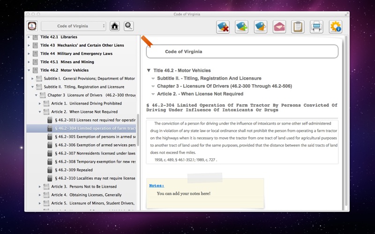
Task: Click the book icon beside § 46.2-310
Action: pyautogui.click(x=50, y=178)
